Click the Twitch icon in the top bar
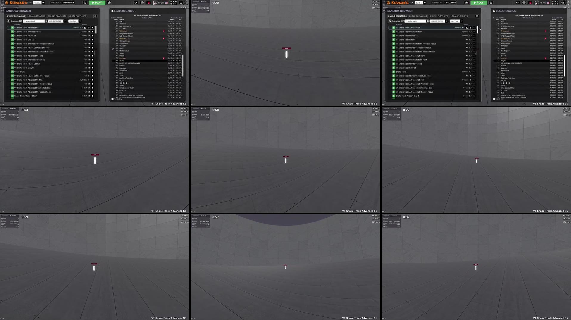Viewport: 571px width, 320px height. 148,3
